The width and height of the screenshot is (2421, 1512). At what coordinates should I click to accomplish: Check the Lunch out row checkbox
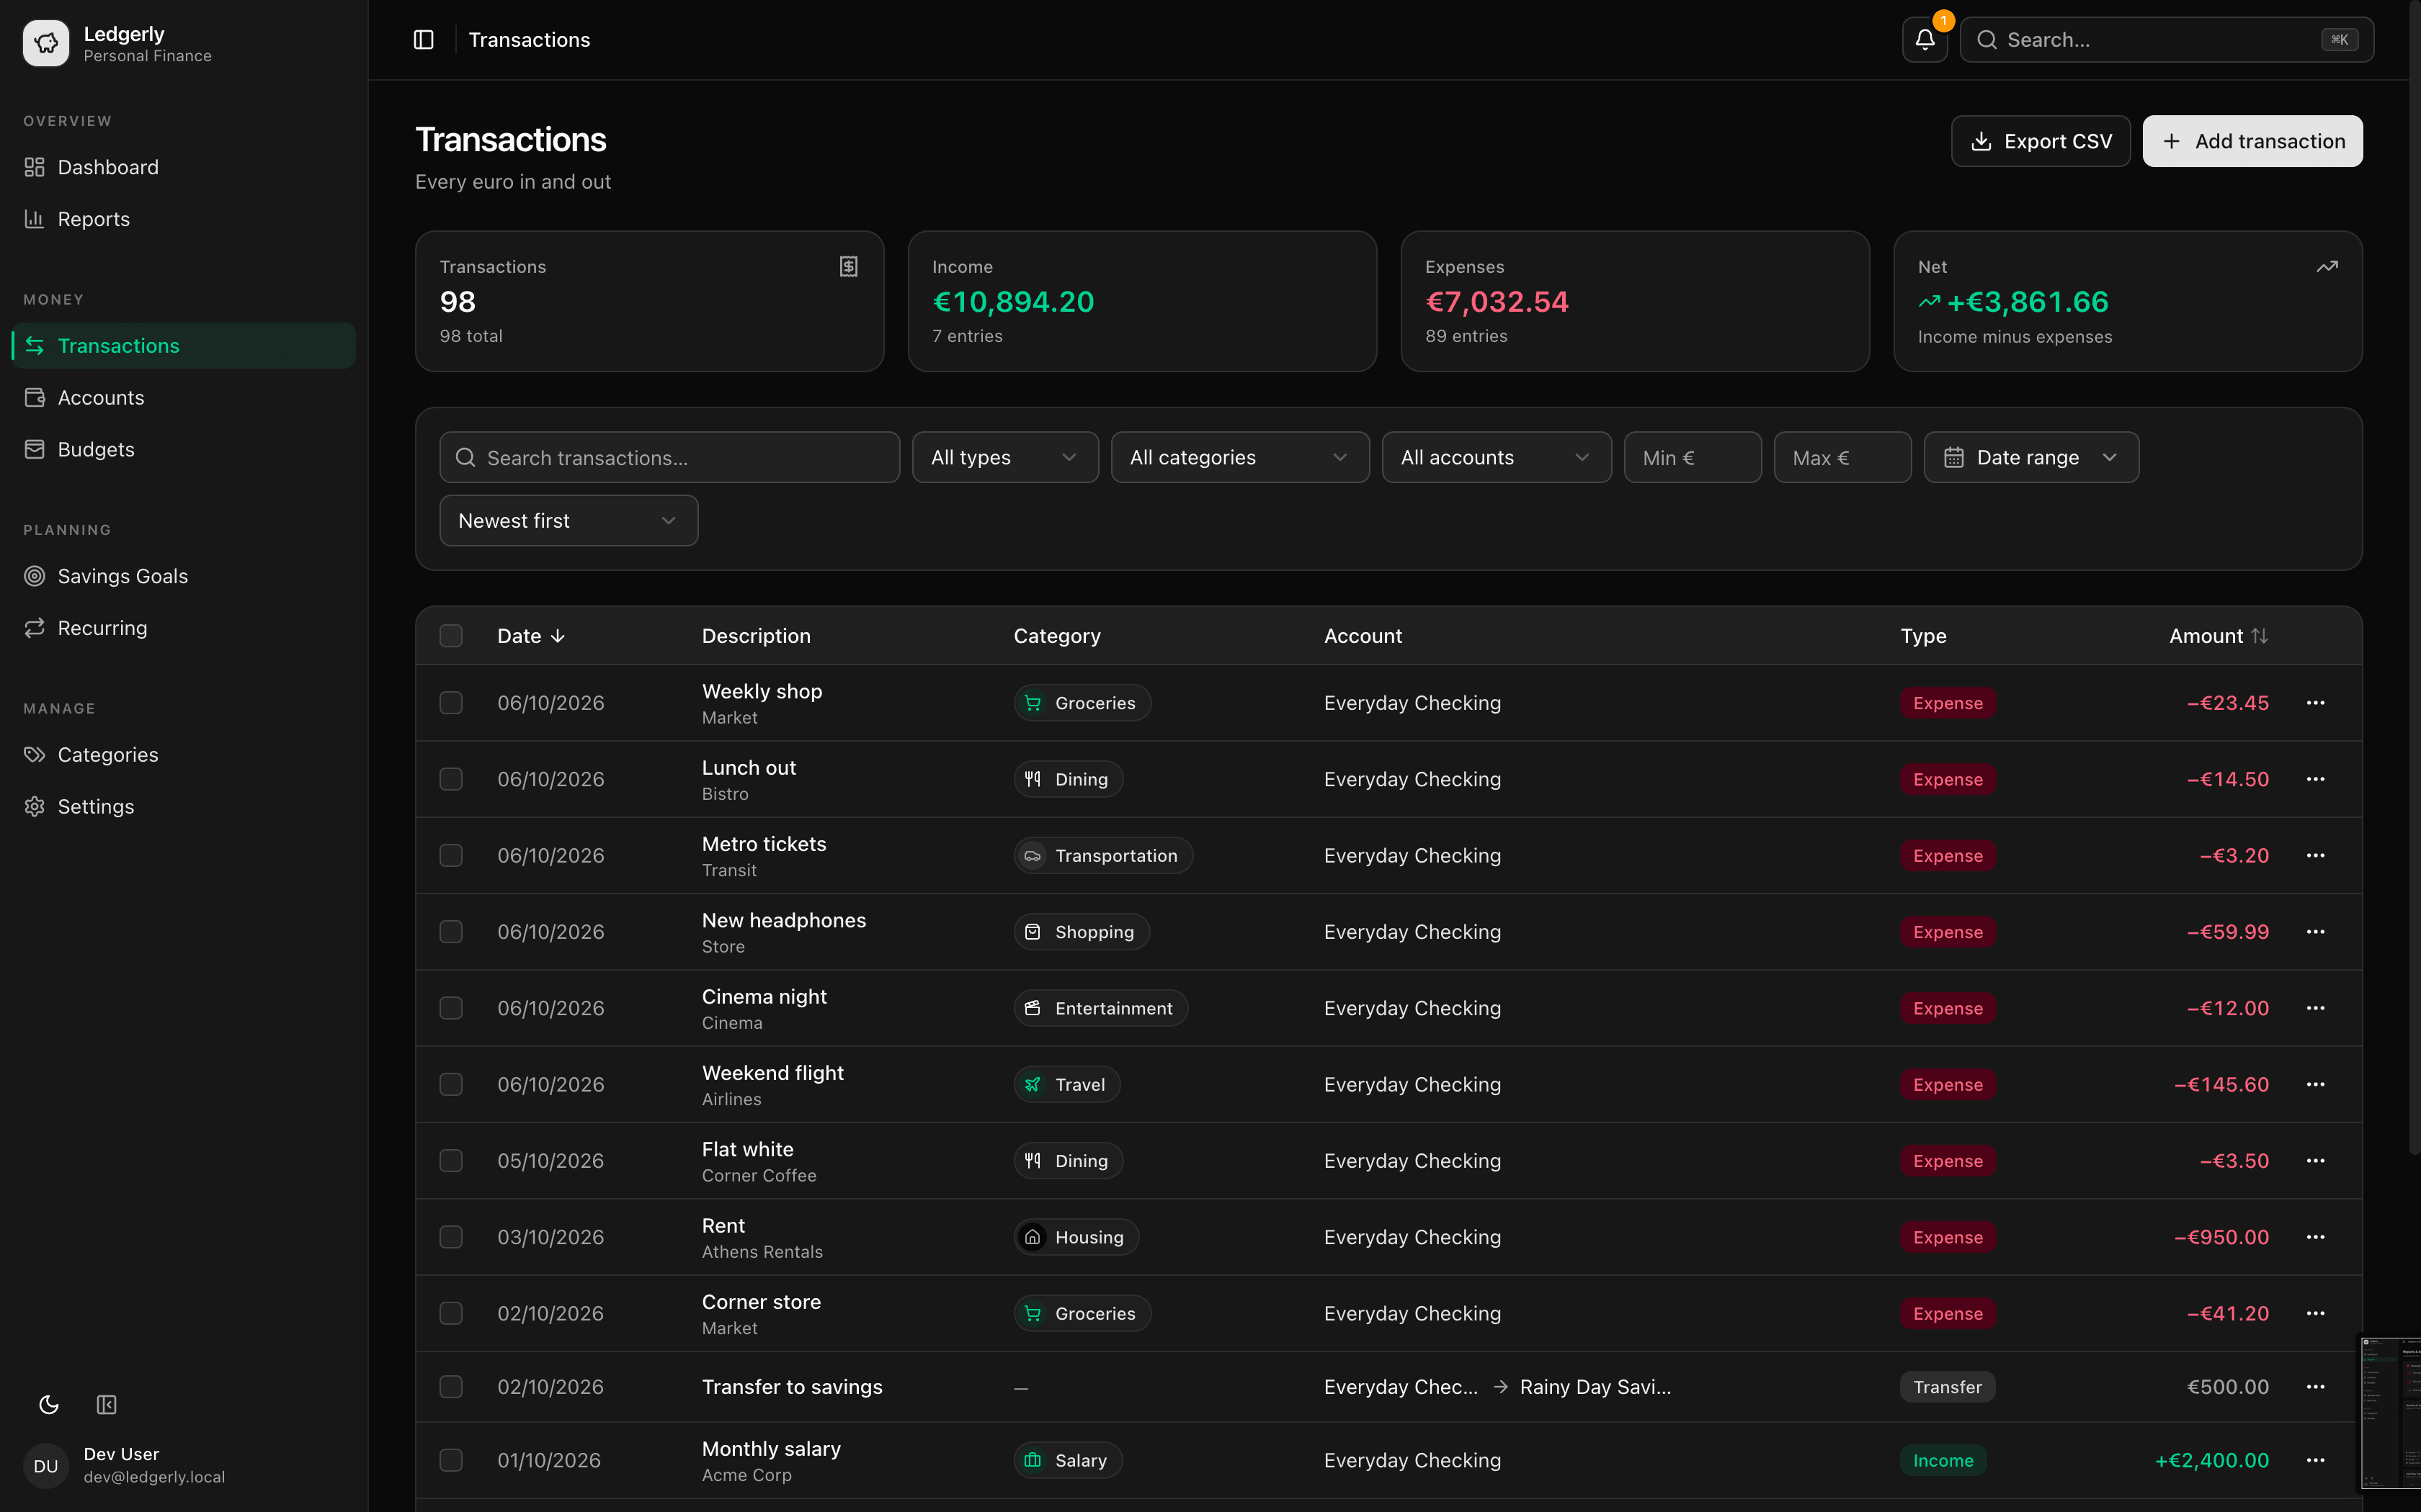451,779
